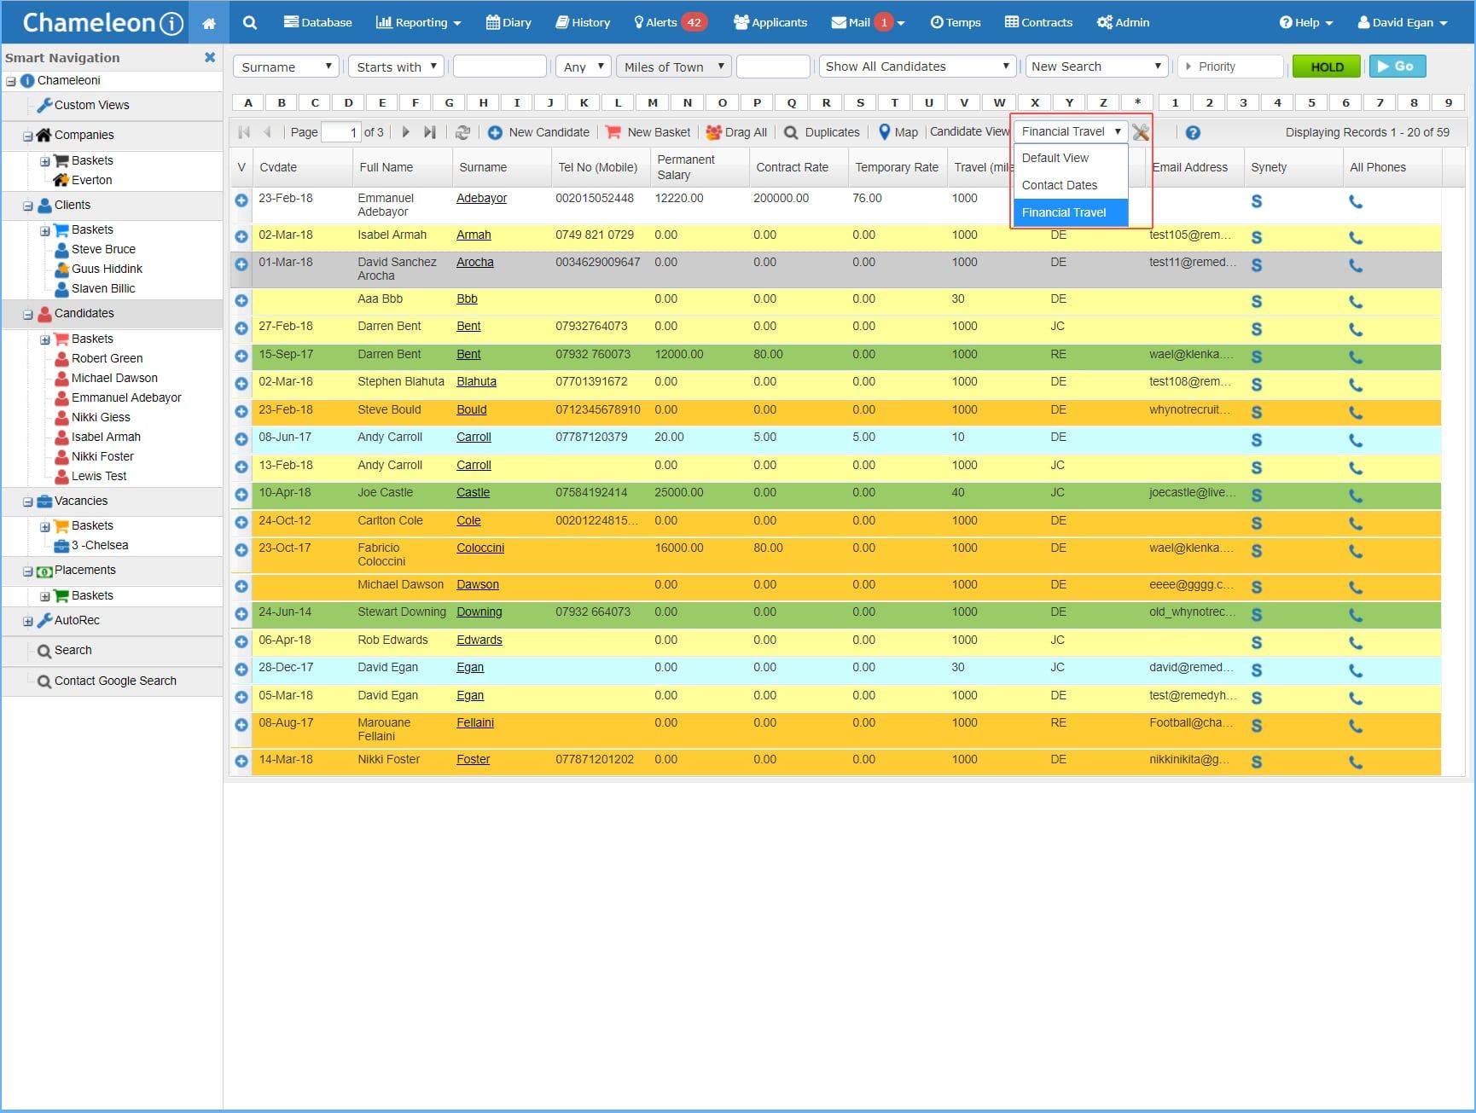This screenshot has width=1476, height=1113.
Task: Open Map view pin button
Action: 898,132
